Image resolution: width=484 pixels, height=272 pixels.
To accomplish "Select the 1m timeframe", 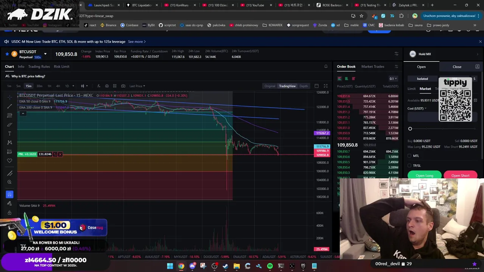I will (9, 86).
